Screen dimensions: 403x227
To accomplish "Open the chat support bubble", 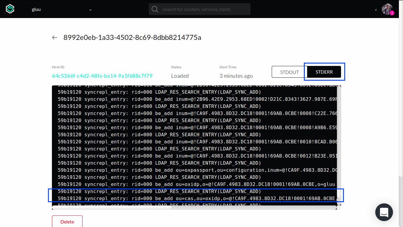I will tap(384, 212).
